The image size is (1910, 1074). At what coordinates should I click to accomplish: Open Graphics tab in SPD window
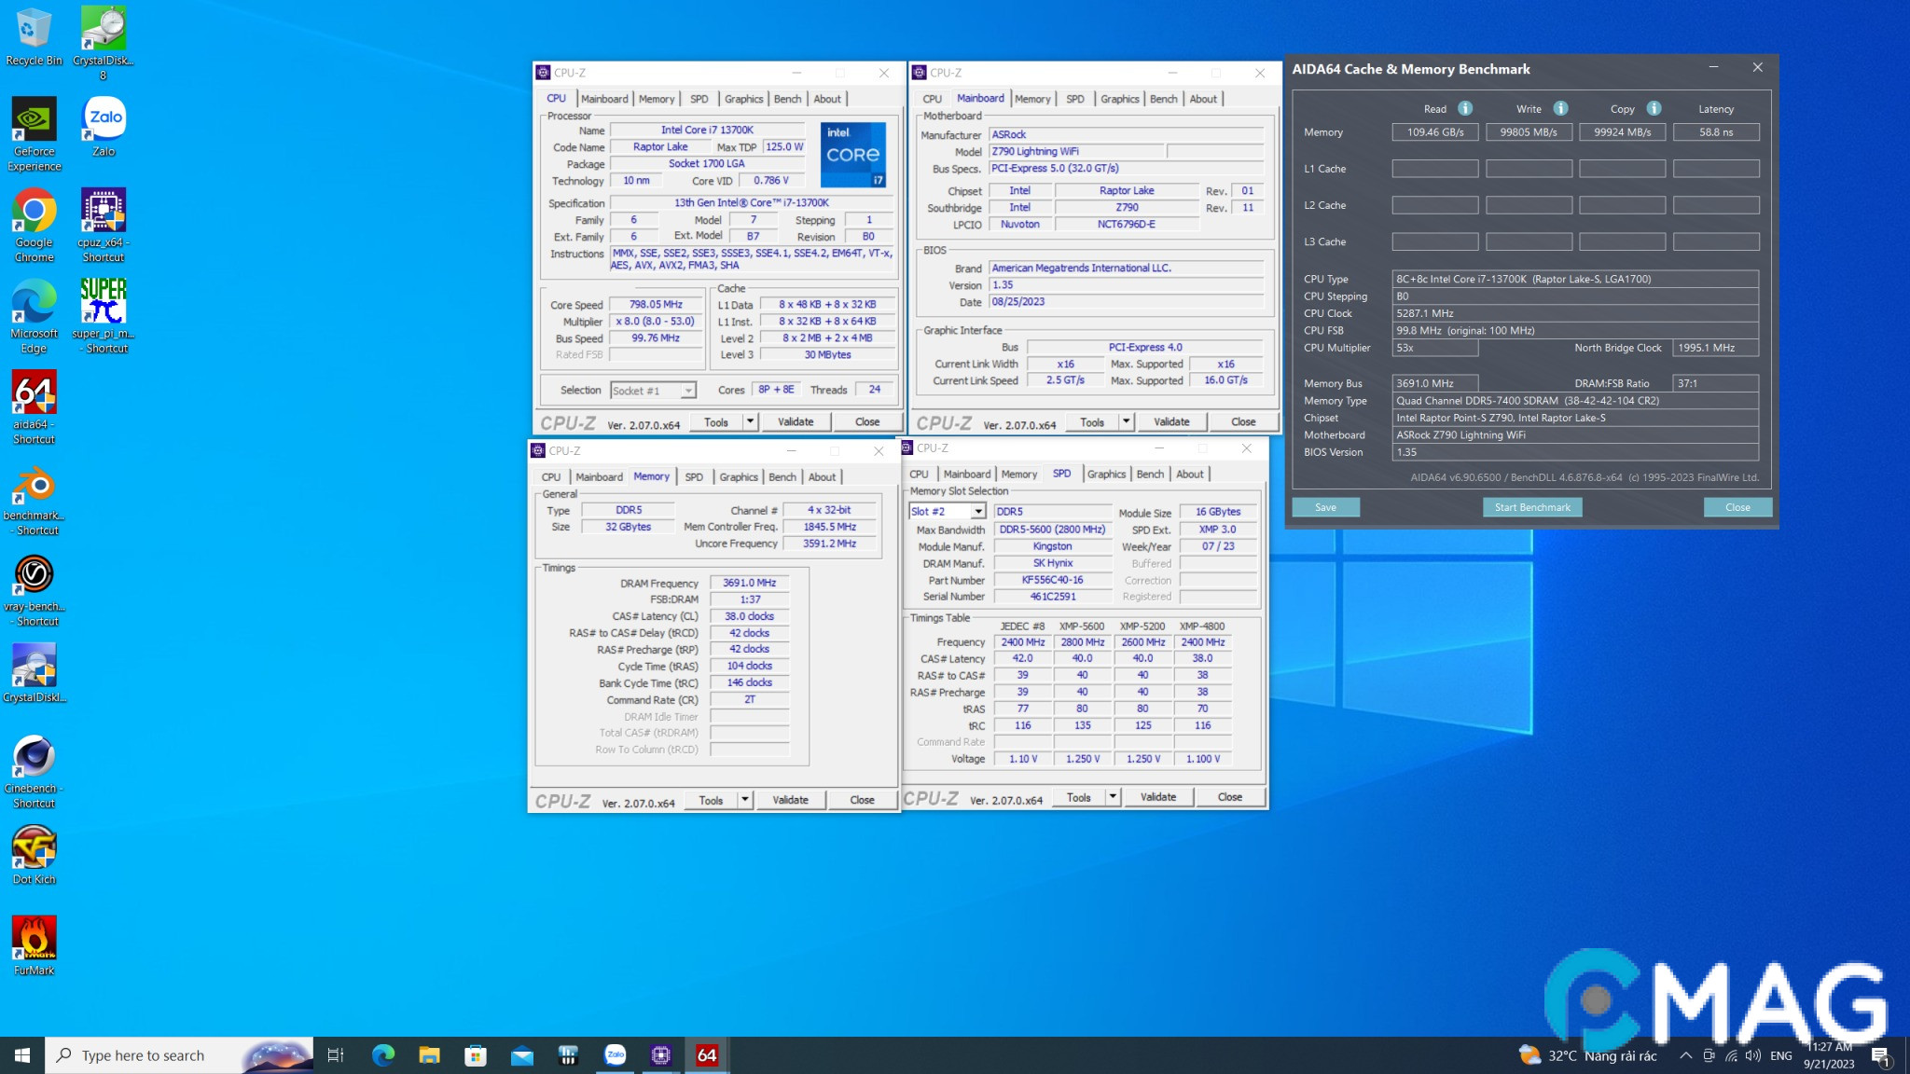click(1106, 474)
